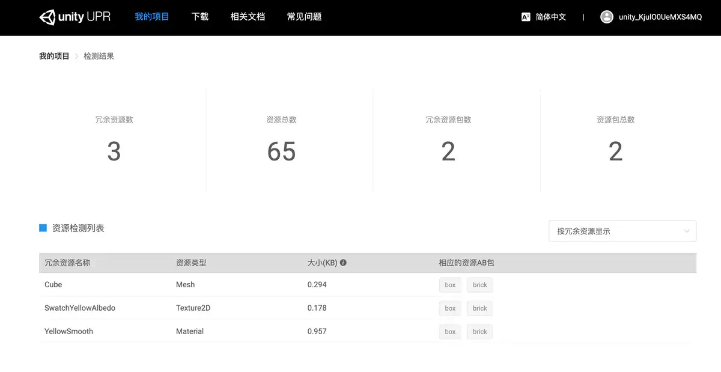Click the box tag in Cube row
This screenshot has height=372, width=721.
tap(450, 285)
